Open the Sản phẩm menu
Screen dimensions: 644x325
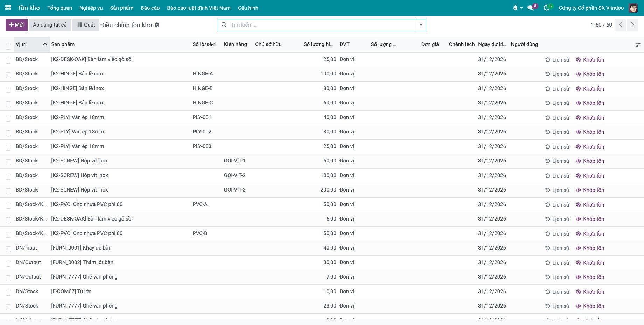[122, 8]
